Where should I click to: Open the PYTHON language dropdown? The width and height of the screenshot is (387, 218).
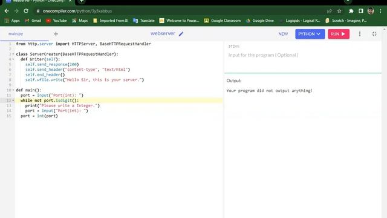[310, 34]
